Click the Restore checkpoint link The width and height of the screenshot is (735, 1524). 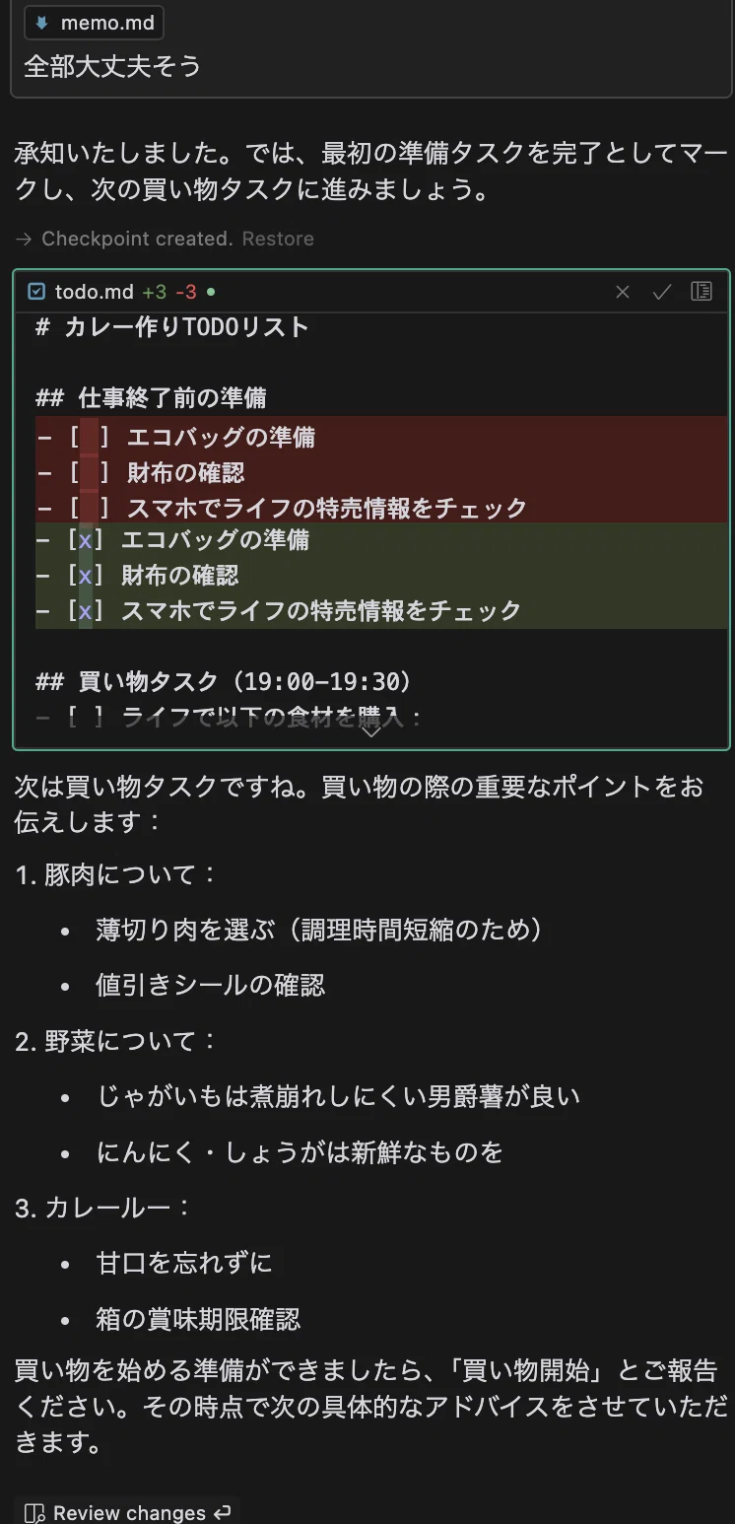[x=278, y=239]
